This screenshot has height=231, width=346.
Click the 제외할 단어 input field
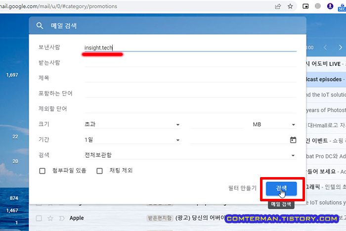pyautogui.click(x=190, y=109)
